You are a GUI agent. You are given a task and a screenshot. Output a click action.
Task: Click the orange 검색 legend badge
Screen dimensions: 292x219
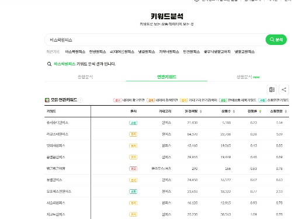pyautogui.click(x=151, y=100)
